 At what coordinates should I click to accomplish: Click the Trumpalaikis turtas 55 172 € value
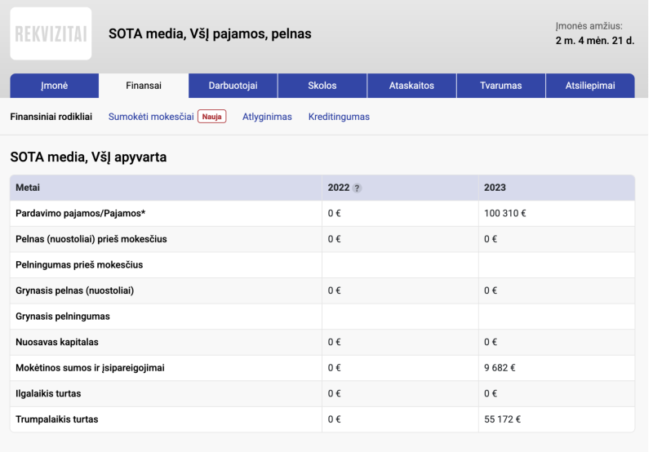pyautogui.click(x=502, y=419)
